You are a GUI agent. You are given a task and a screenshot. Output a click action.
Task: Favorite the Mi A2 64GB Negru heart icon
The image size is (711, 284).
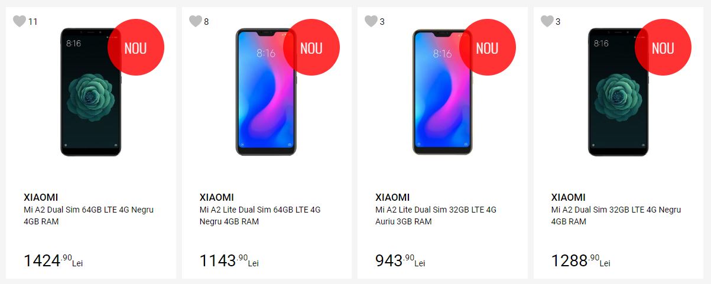(x=20, y=21)
